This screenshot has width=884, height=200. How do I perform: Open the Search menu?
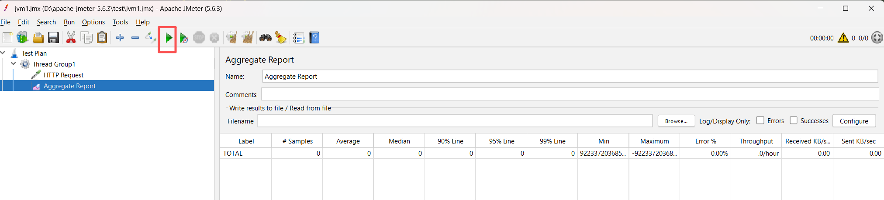tap(46, 22)
